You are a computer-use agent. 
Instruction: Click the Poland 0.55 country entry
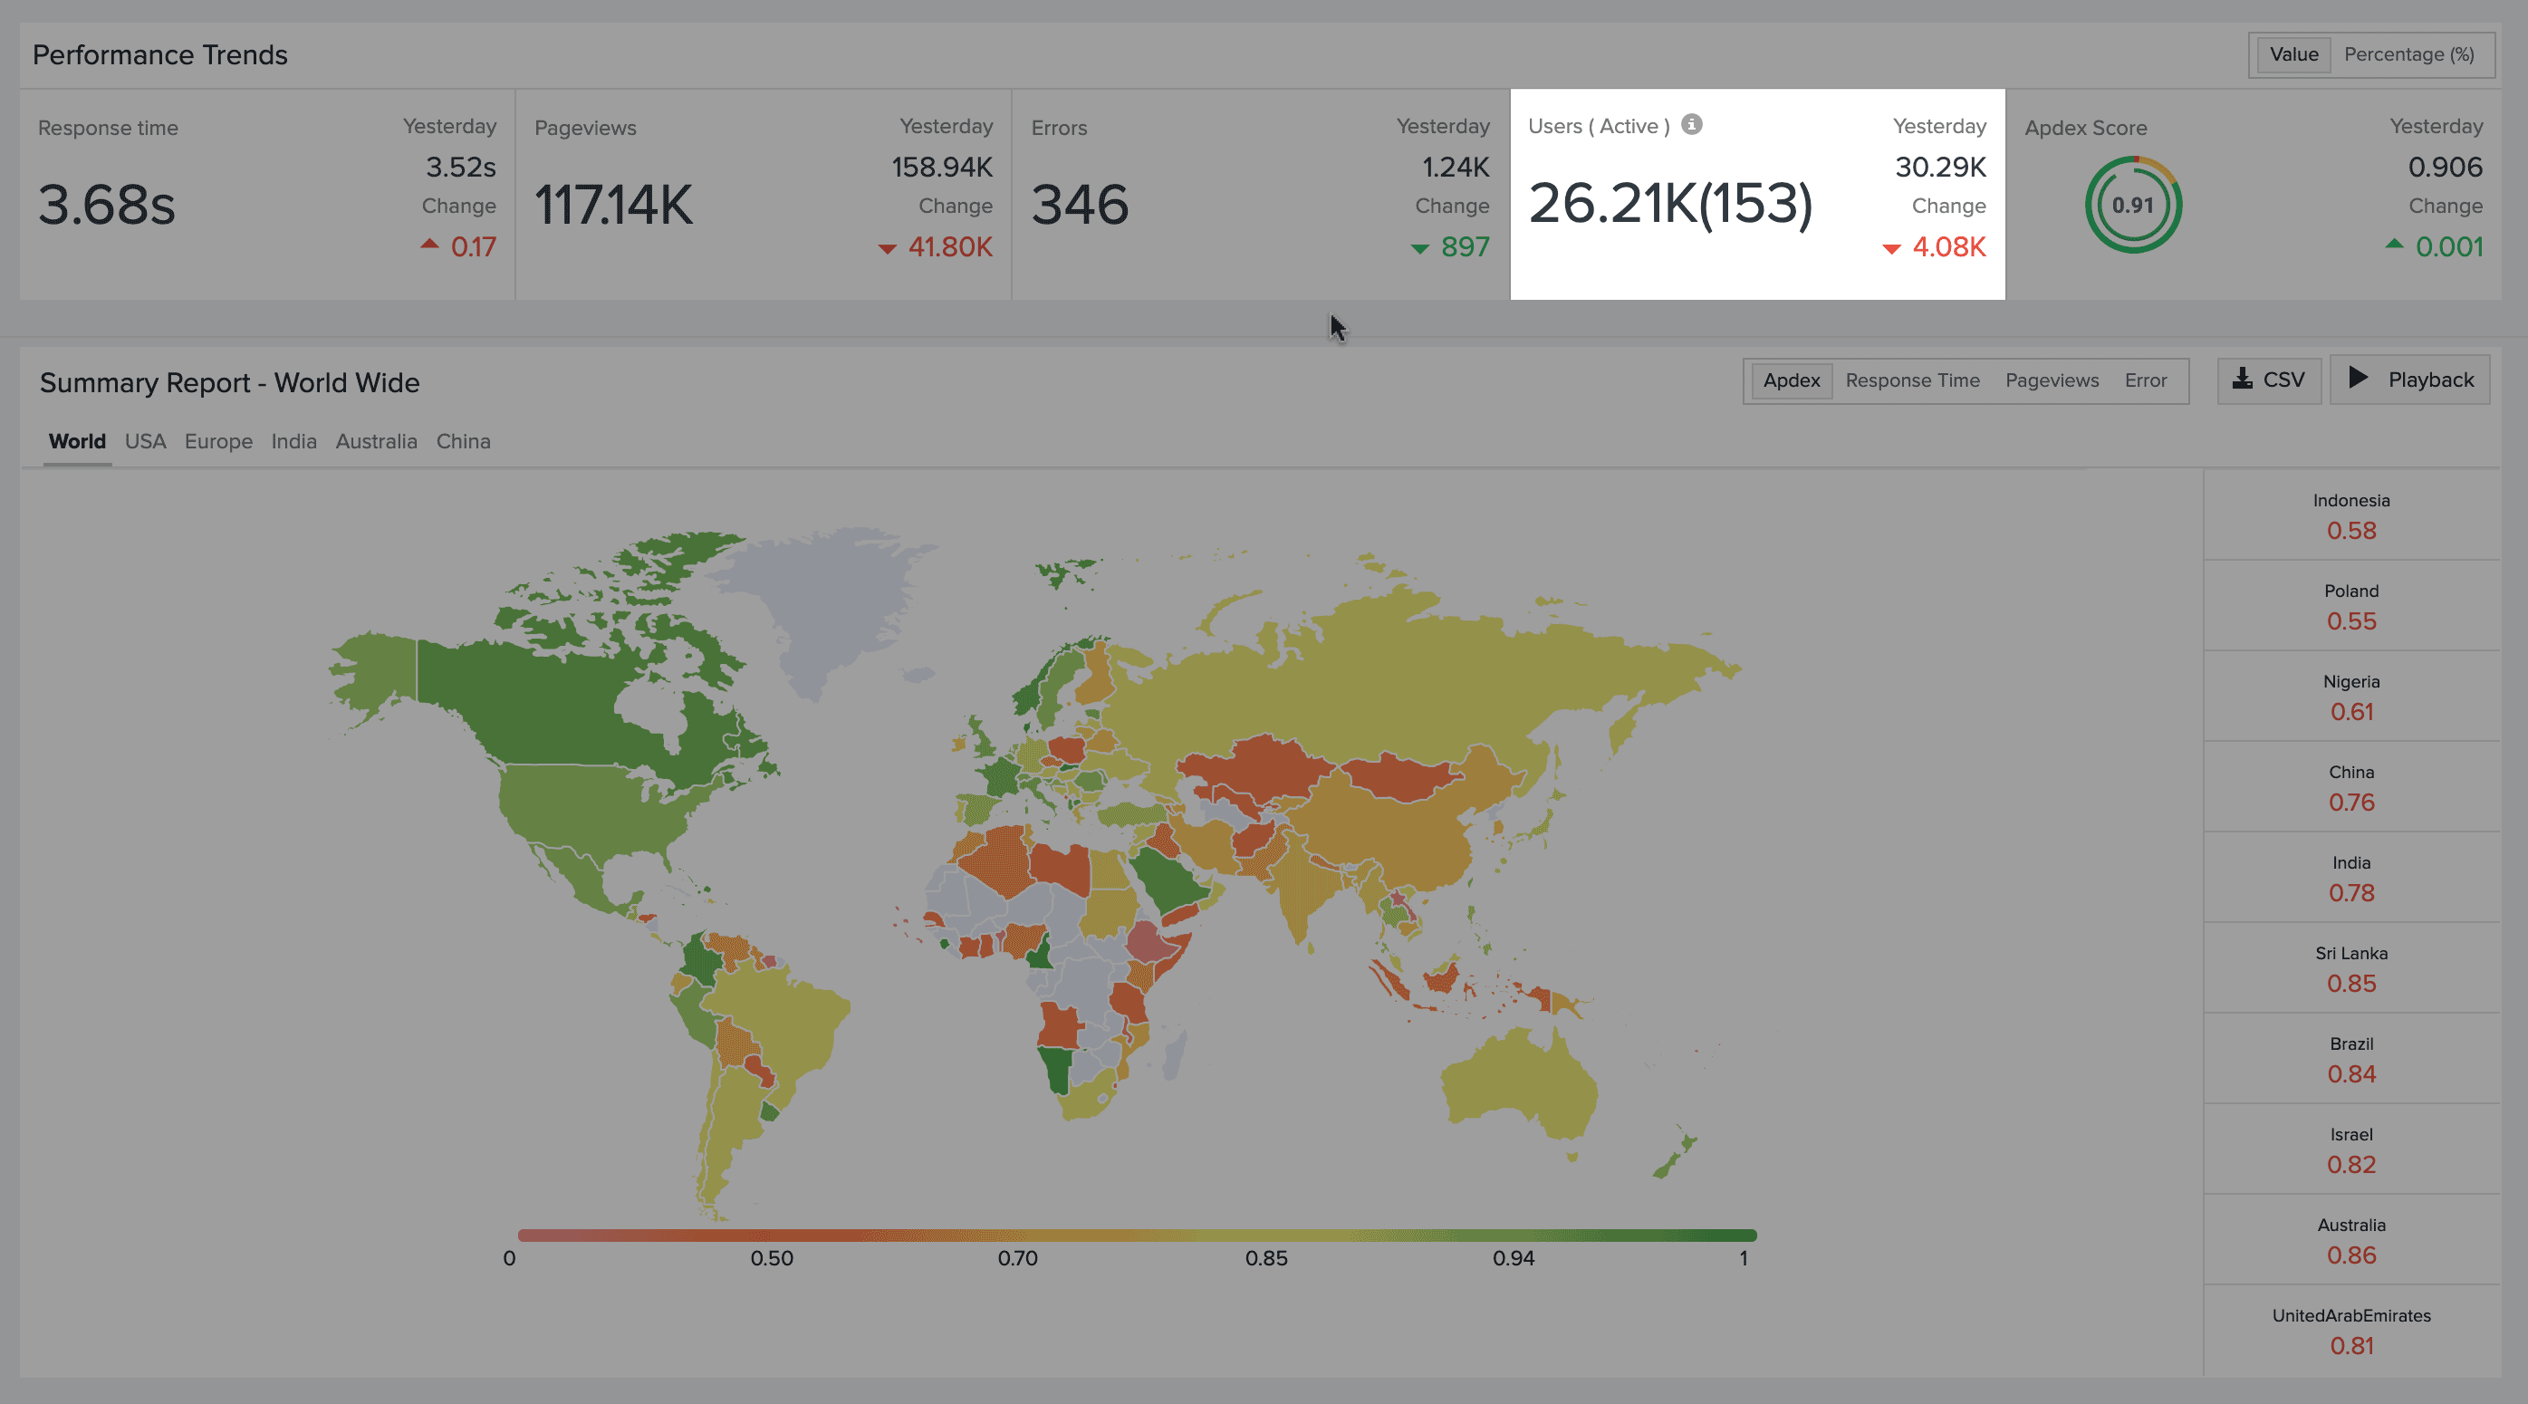2350,606
